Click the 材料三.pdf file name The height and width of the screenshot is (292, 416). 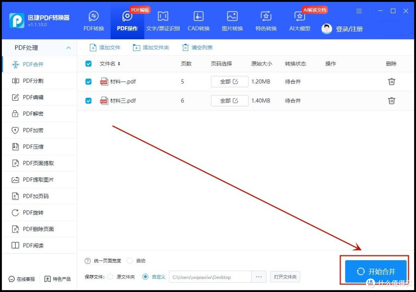pyautogui.click(x=122, y=101)
